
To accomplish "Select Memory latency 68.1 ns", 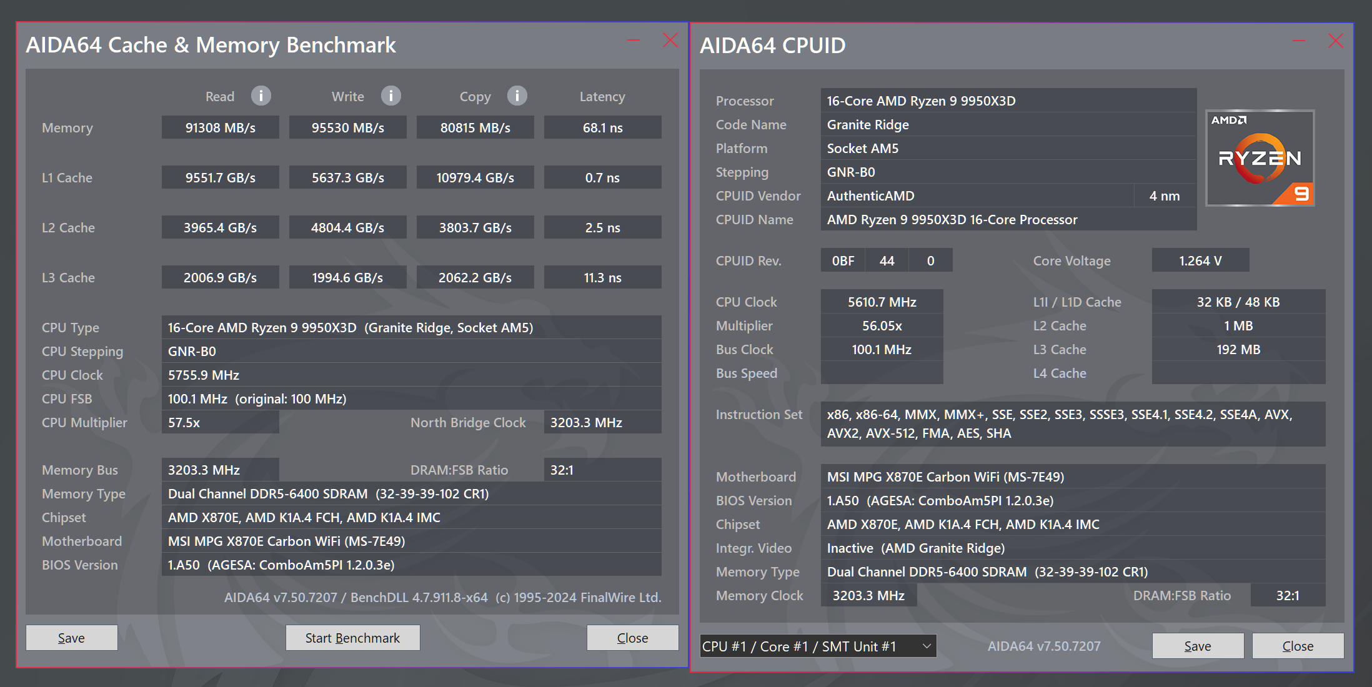I will (602, 127).
